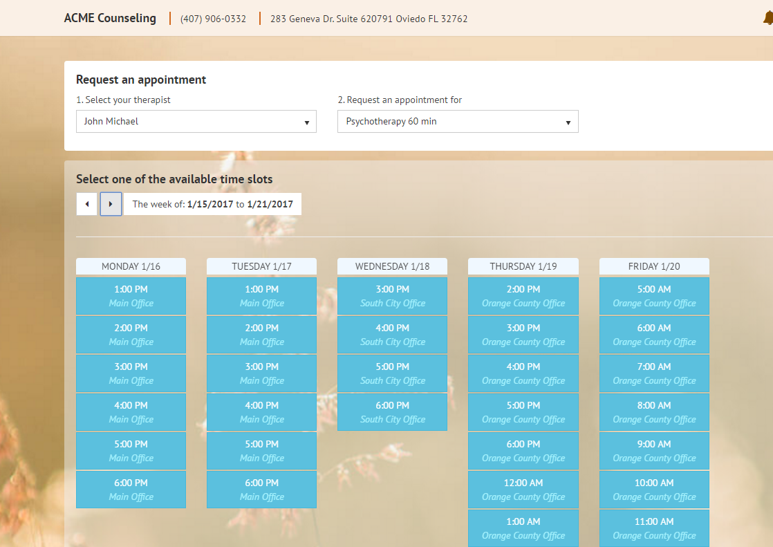Select Monday 1:00 PM Main Office slot
Screen dimensions: 773x547
[x=131, y=296]
